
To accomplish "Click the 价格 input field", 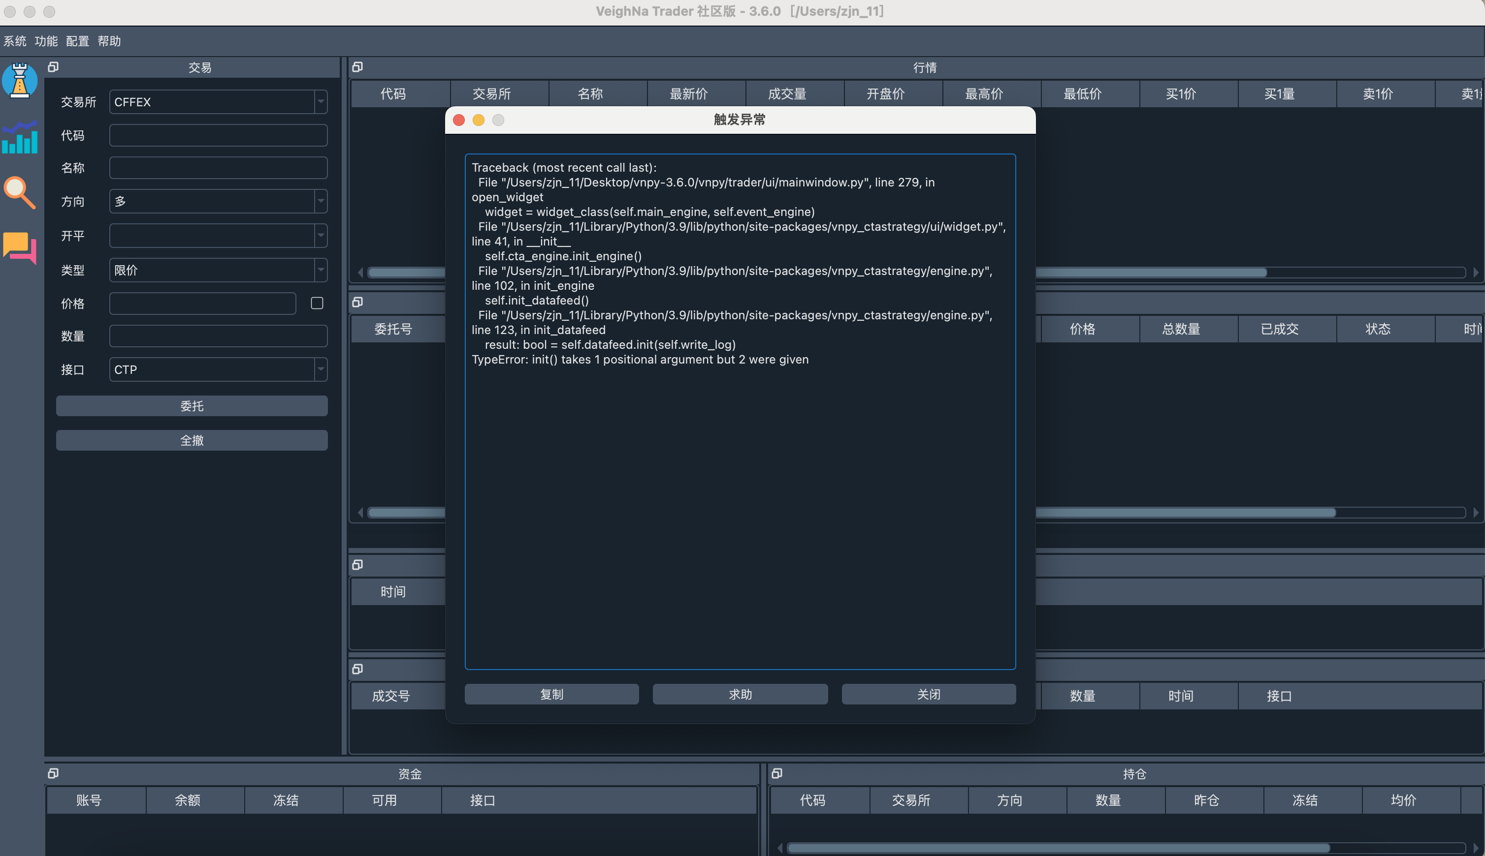I will click(202, 304).
